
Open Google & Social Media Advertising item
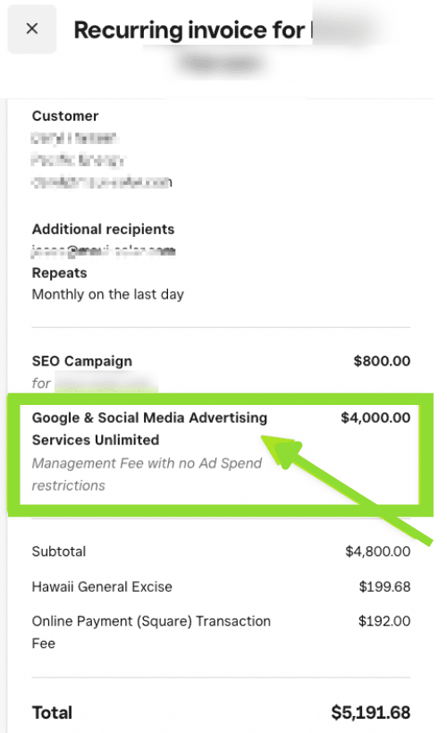149,429
